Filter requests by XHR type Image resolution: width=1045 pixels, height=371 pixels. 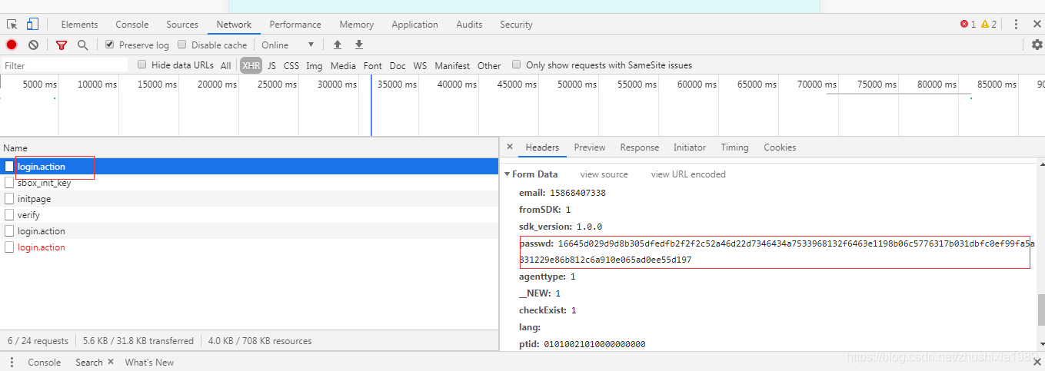pos(251,66)
